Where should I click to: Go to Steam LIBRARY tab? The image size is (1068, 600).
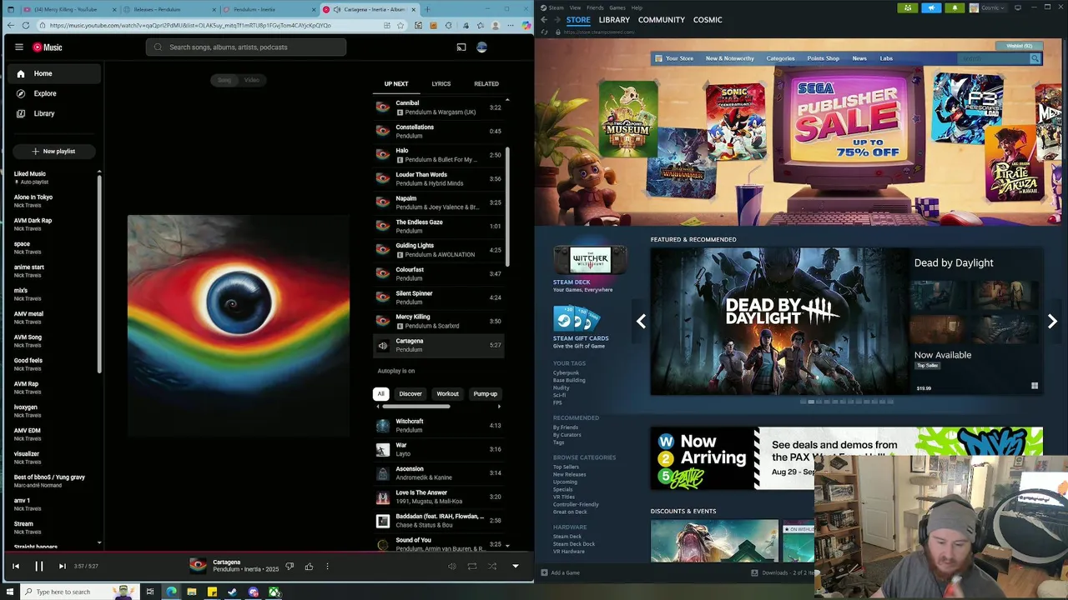pos(614,19)
